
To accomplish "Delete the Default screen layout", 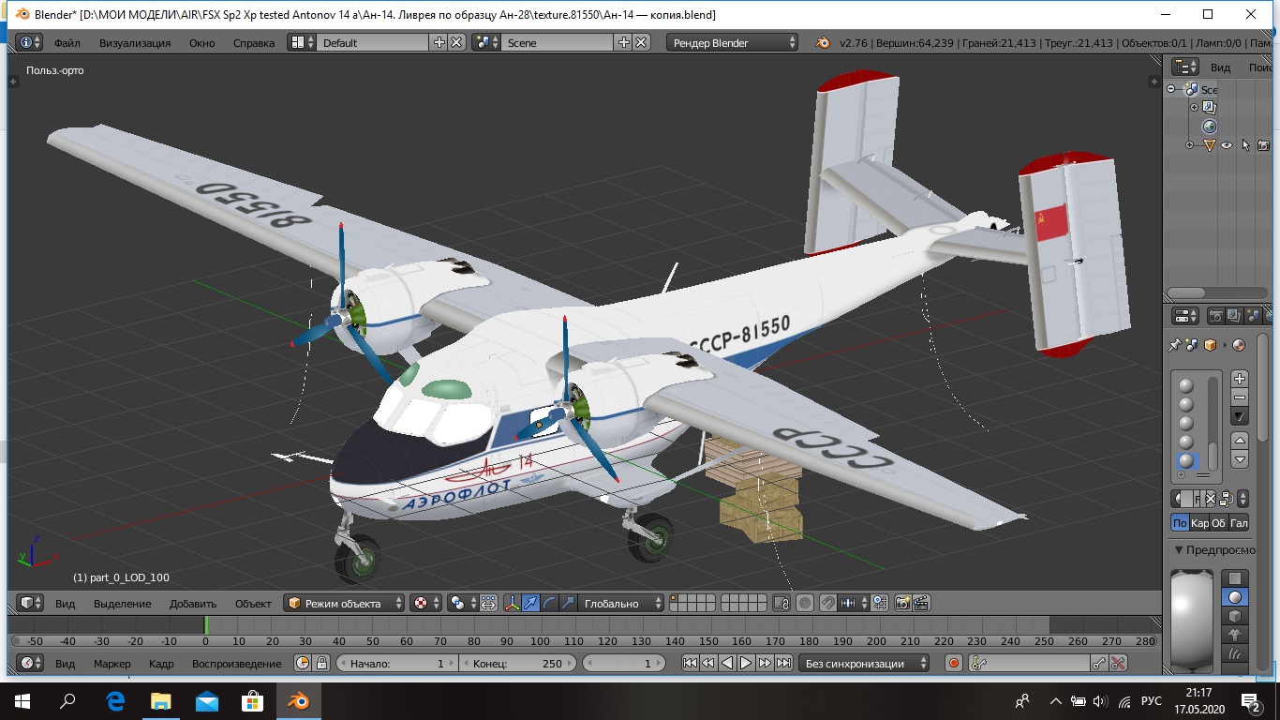I will (x=456, y=43).
